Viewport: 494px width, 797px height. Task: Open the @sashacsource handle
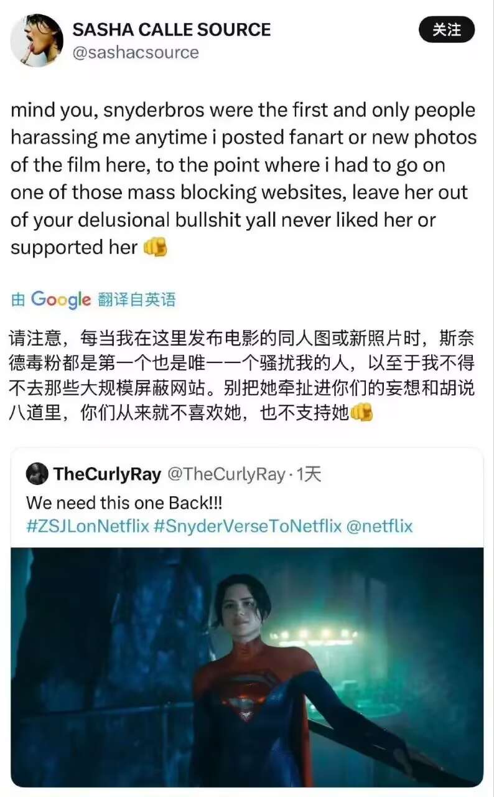pos(136,53)
